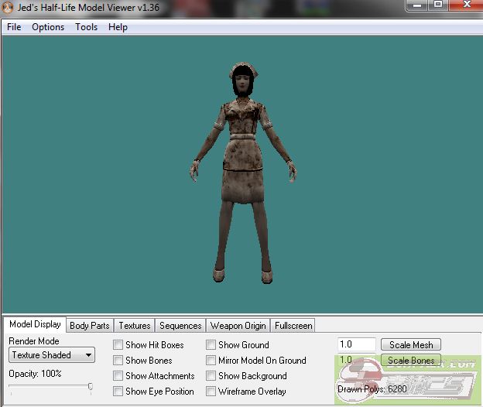Open the Tools menu
This screenshot has height=407, width=483.
86,27
